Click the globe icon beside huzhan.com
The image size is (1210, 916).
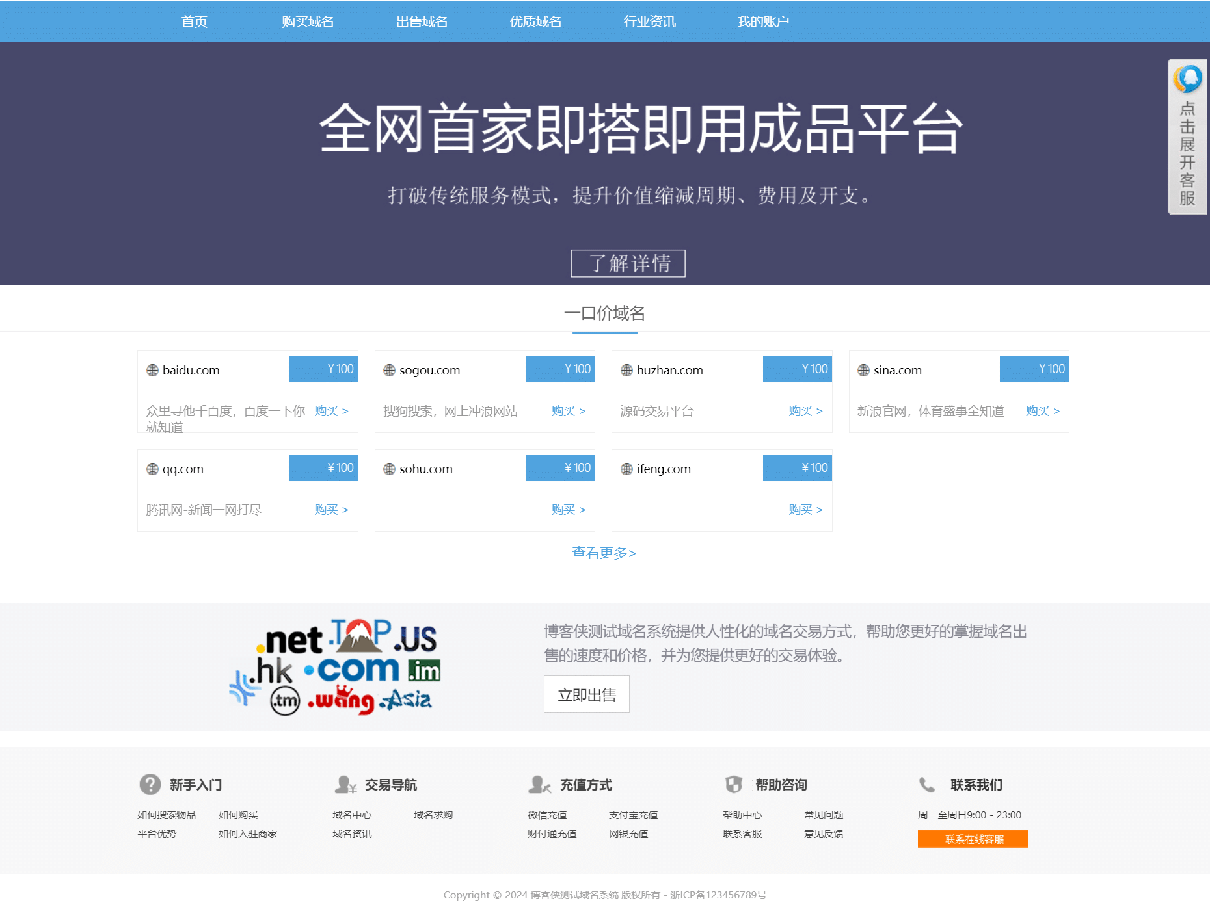(627, 370)
